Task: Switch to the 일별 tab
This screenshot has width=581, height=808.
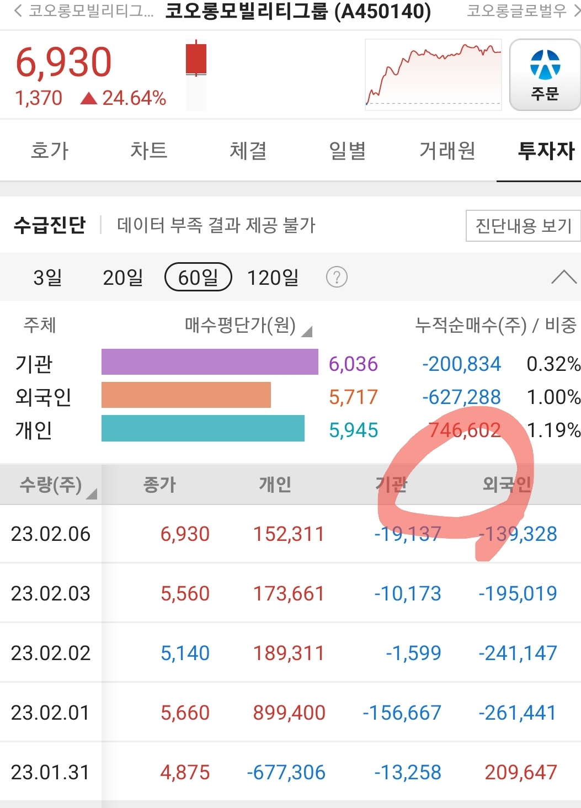Action: point(348,151)
